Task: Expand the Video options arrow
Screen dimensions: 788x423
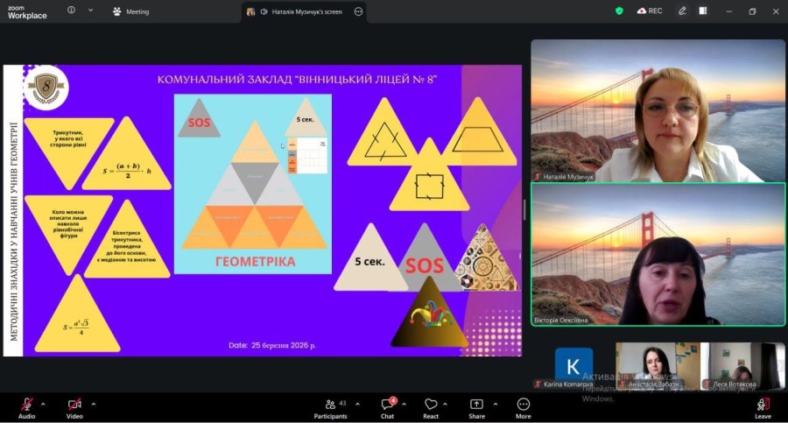Action: (94, 404)
